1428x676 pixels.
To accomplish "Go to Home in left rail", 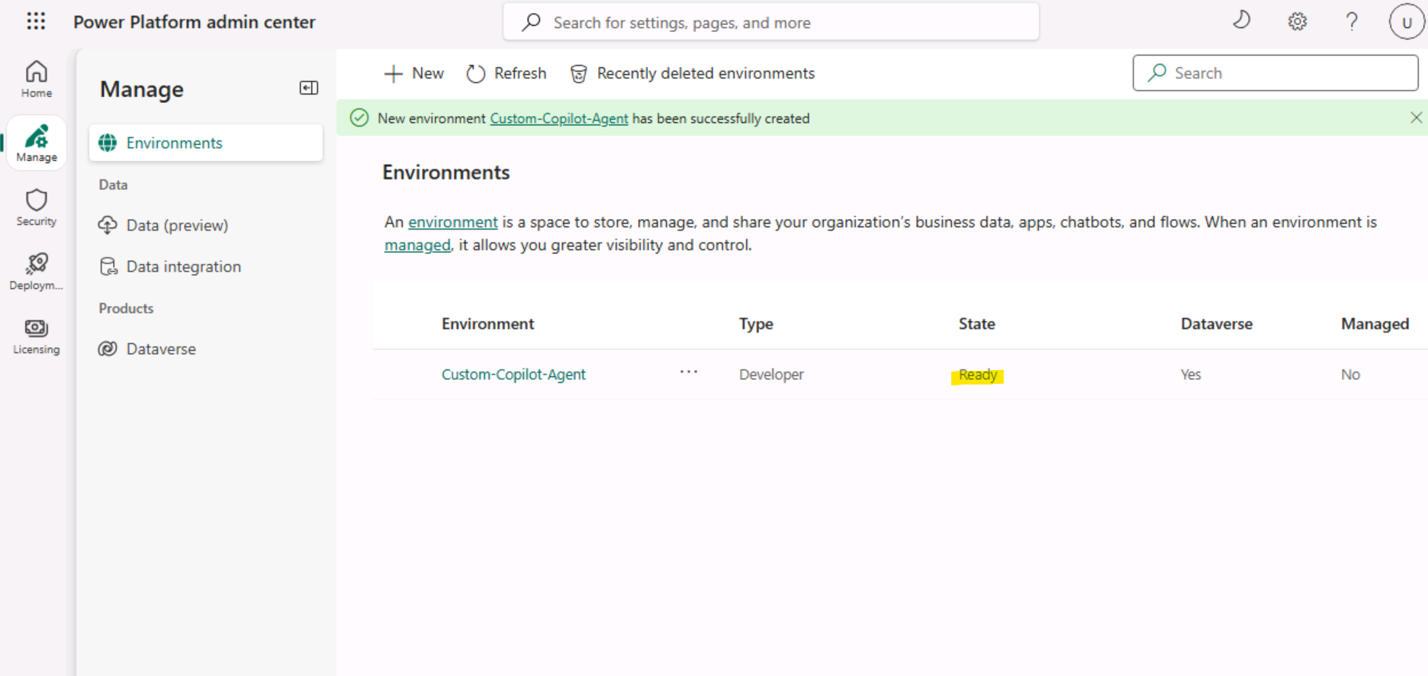I will [36, 79].
